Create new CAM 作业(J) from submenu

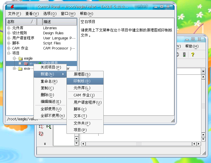85,95
